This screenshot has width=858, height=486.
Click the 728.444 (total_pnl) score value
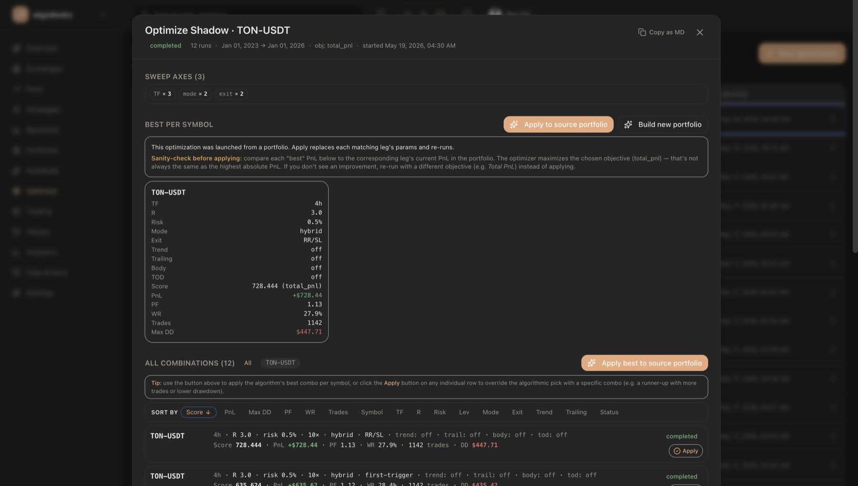(x=287, y=286)
